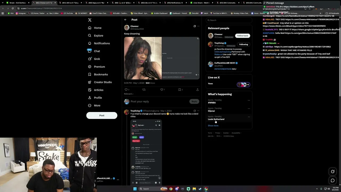Show hidden system tray icons
Screen dimensions: 341x192
317,189
